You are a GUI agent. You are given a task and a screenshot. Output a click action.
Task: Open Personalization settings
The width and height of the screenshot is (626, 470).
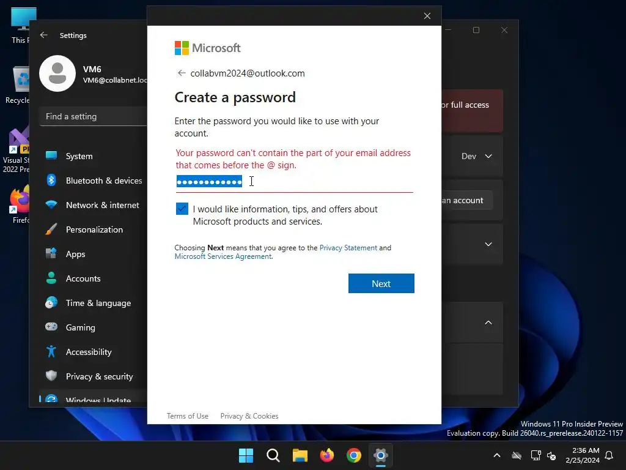click(94, 229)
